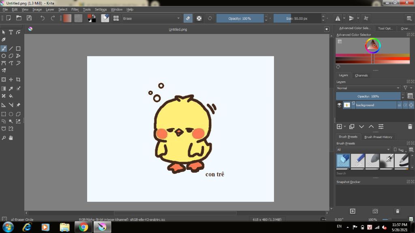Toggle eraser mode in the toolbar

(188, 18)
